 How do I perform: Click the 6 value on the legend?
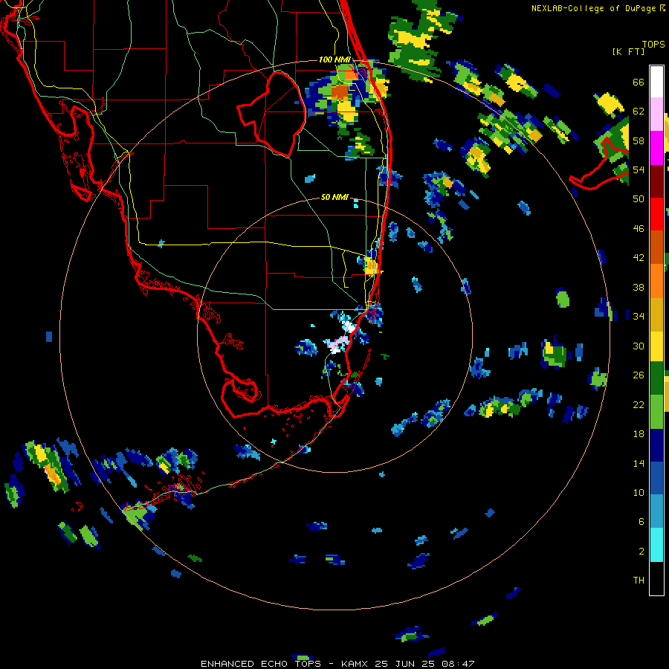tap(641, 521)
